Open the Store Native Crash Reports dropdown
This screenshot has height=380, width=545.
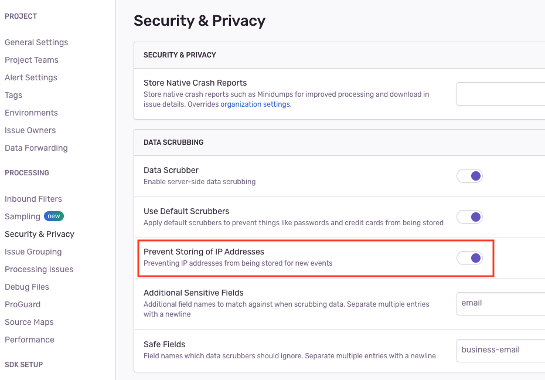[x=500, y=94]
